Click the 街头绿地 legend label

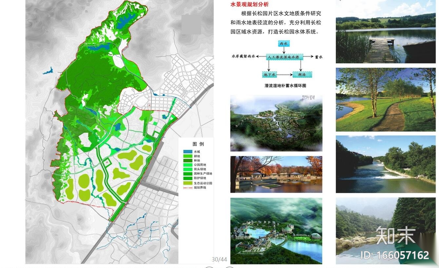click(x=200, y=169)
